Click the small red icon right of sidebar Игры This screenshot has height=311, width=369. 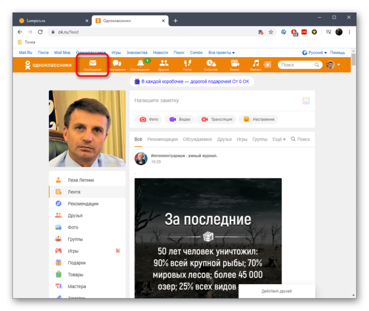[118, 251]
